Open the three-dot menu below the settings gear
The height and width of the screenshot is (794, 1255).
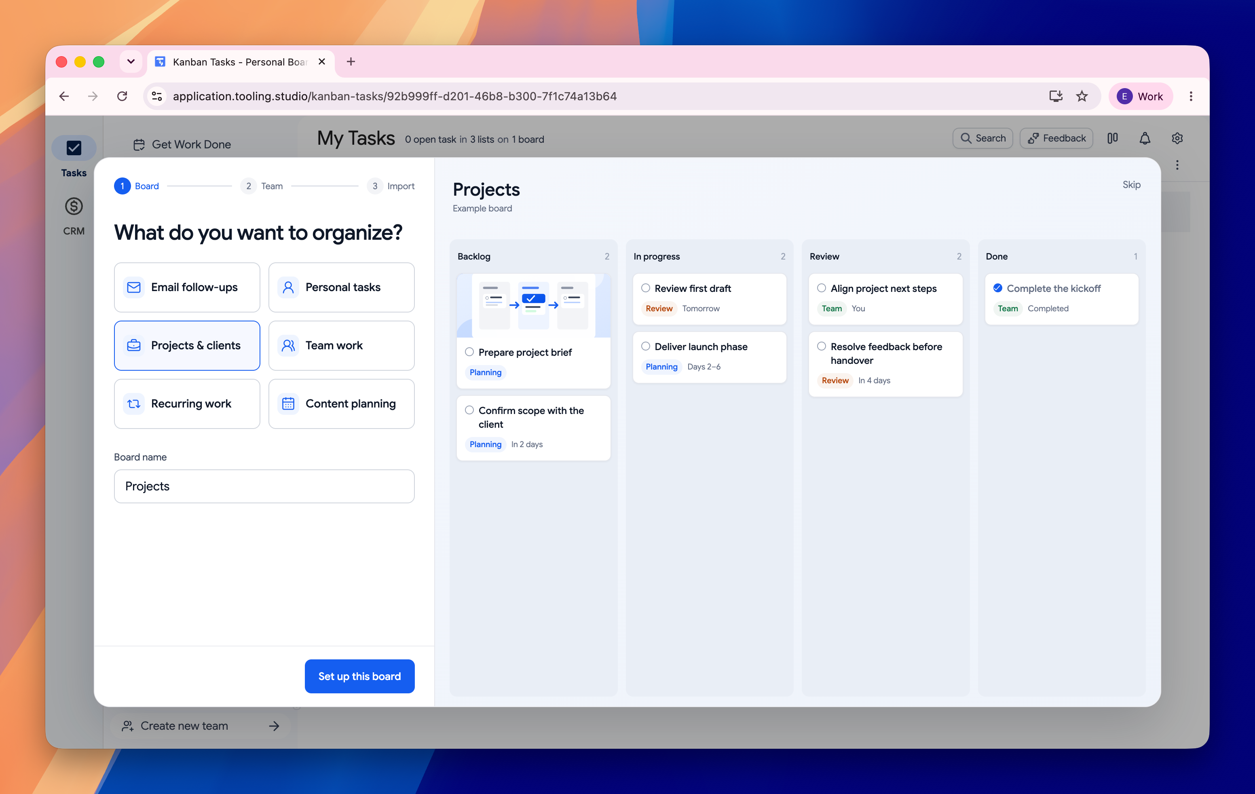(1177, 165)
